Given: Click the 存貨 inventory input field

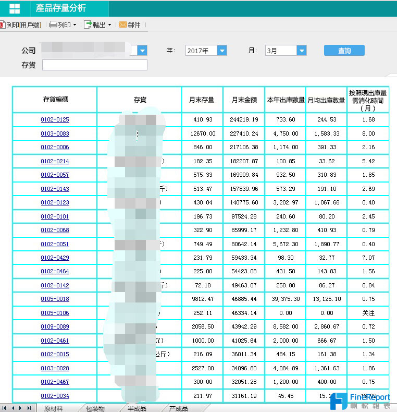Looking at the screenshot, I should click(94, 65).
